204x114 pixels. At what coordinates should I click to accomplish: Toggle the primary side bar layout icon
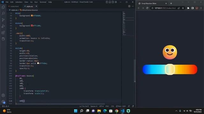(x=107, y=2)
